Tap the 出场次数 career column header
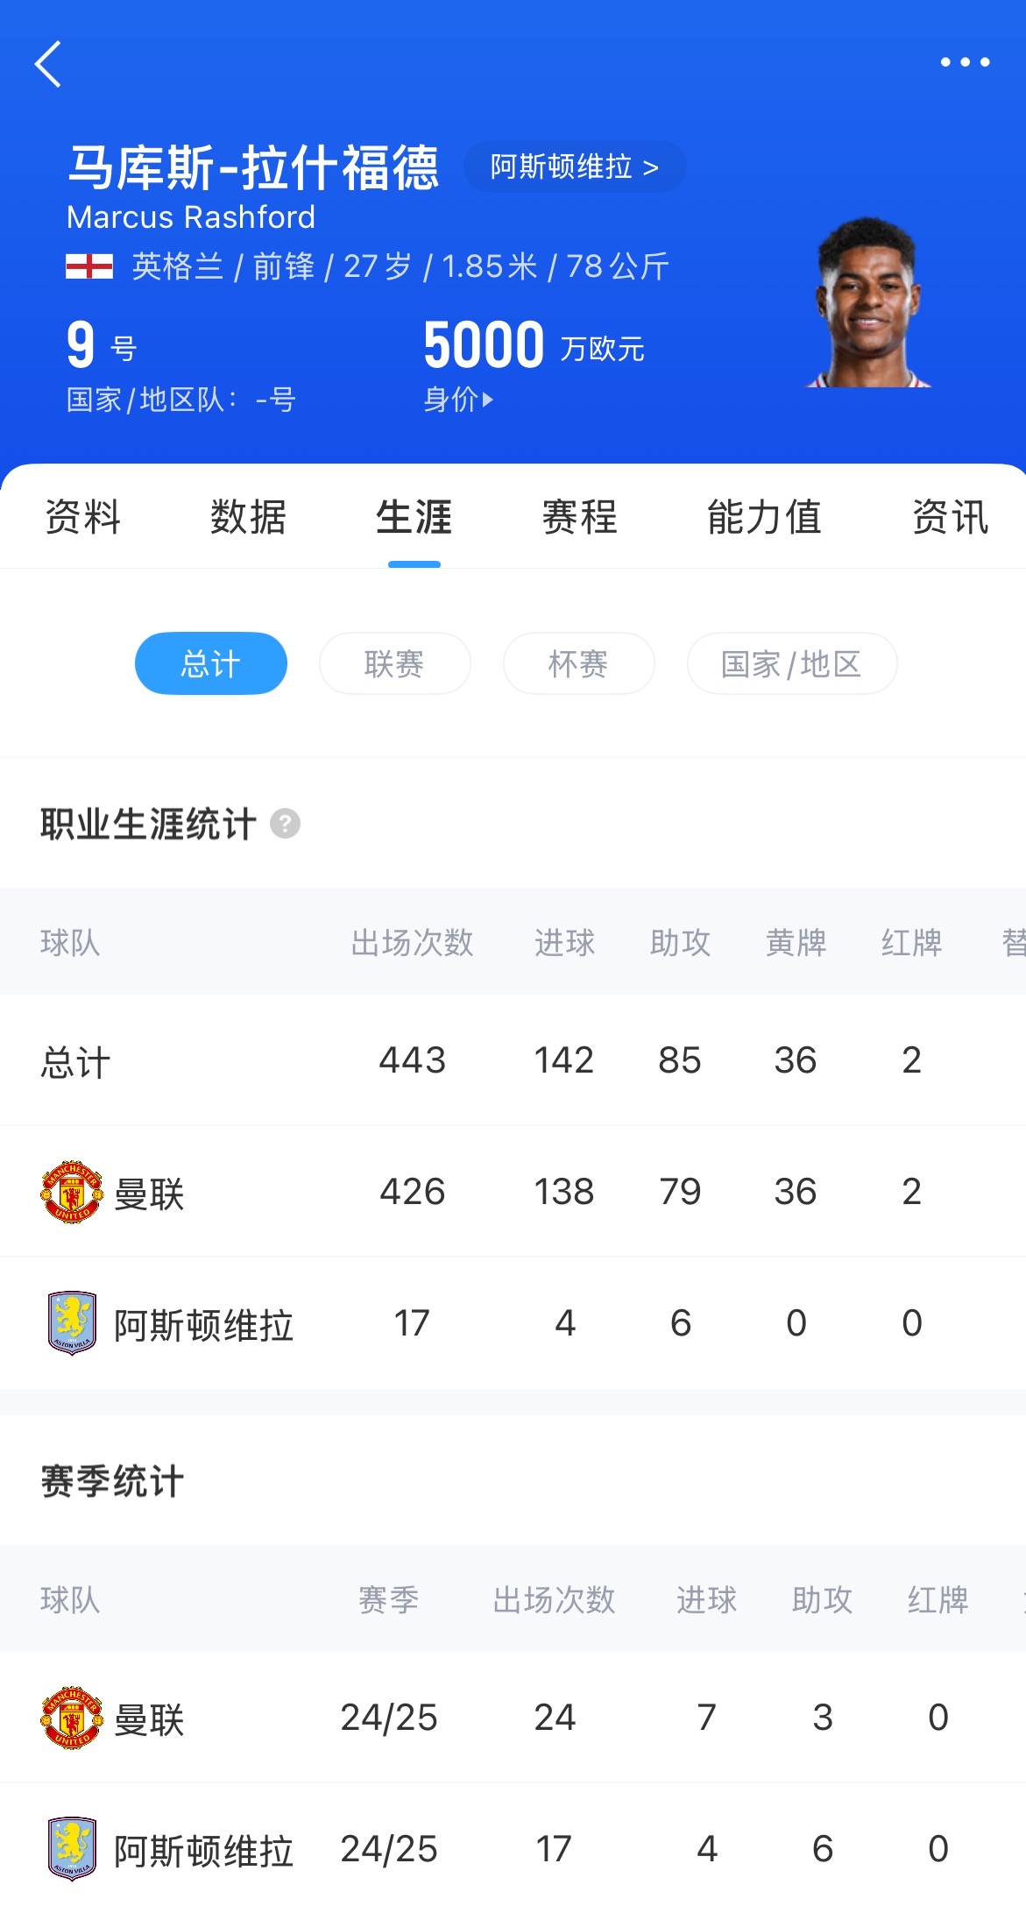1026x1906 pixels. pos(412,943)
